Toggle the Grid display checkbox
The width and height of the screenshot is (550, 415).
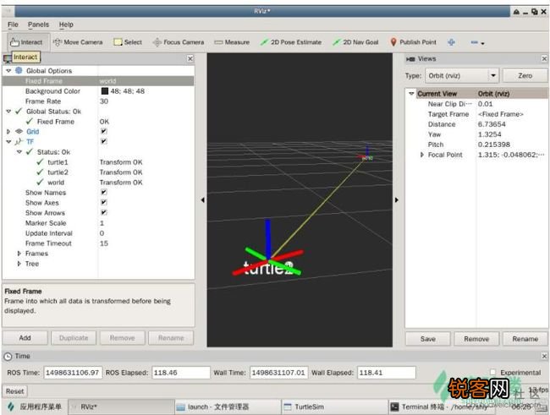tap(104, 132)
